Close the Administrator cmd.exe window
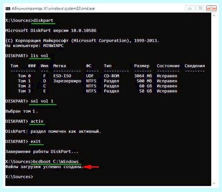Viewport: 222px width, 192px height. coord(211,8)
